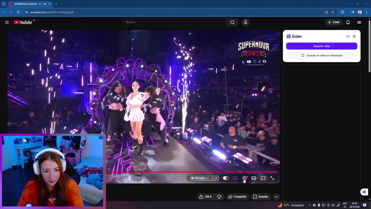The width and height of the screenshot is (371, 209).
Task: Dislike the video
Action: coord(219,197)
